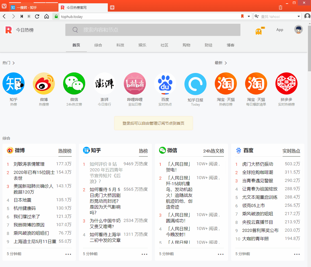This screenshot has height=267, width=311.
Task: Reload the current page
Action: [x=37, y=16]
